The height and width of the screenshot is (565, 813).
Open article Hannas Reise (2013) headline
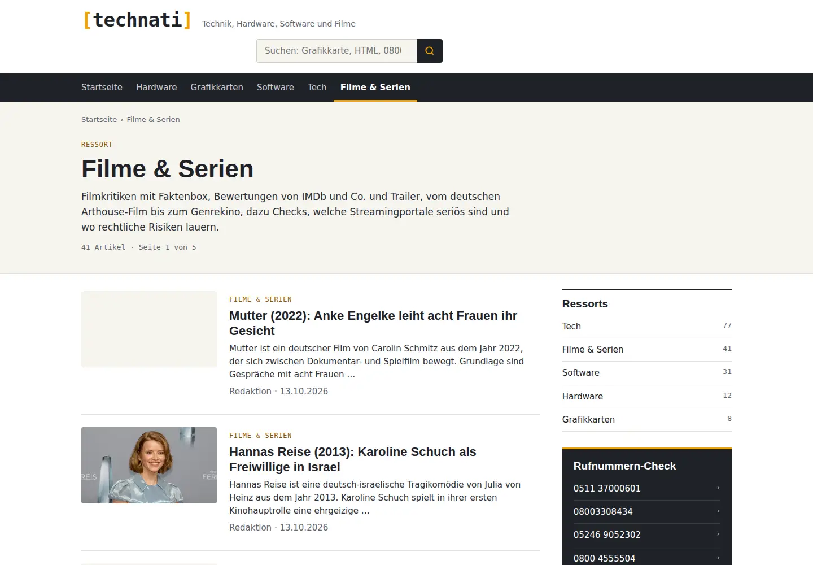point(353,459)
